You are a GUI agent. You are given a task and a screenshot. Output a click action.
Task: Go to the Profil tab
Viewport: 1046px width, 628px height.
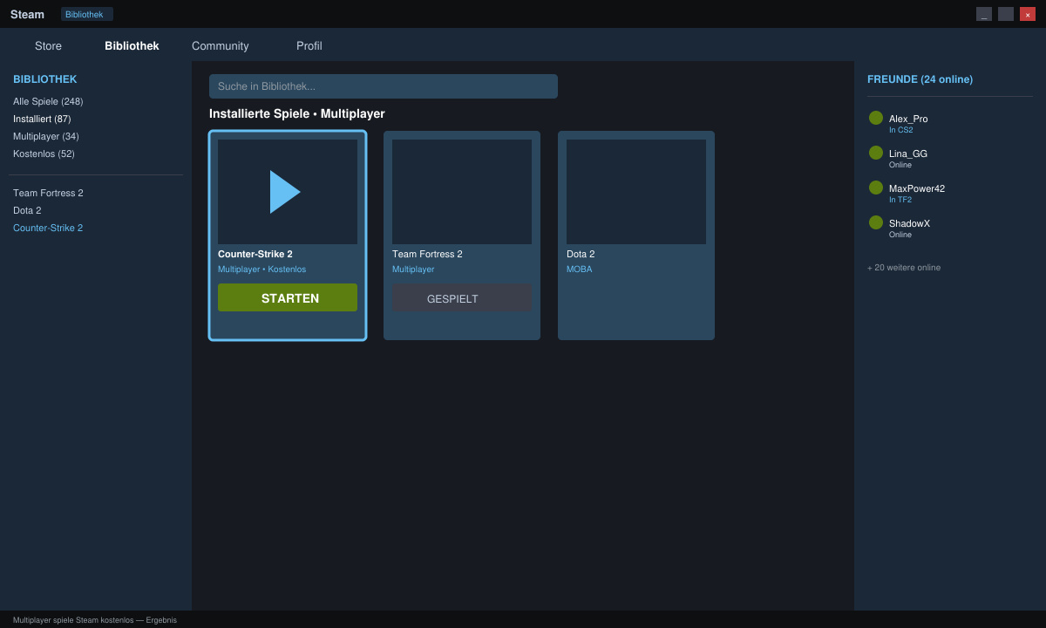point(309,46)
